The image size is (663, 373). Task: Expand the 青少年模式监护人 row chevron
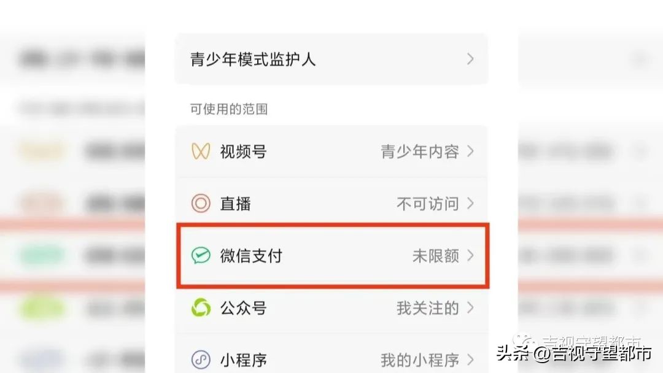pyautogui.click(x=470, y=59)
